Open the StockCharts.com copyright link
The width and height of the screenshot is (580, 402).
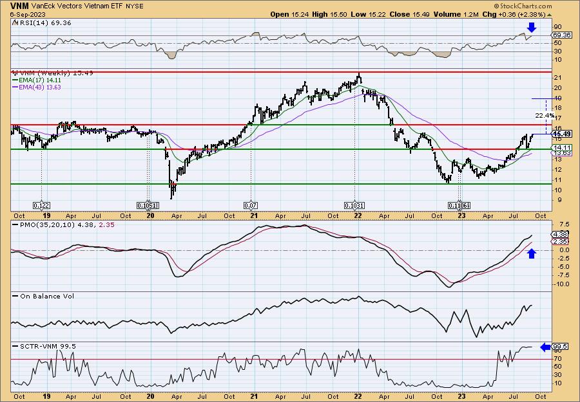tap(523, 6)
